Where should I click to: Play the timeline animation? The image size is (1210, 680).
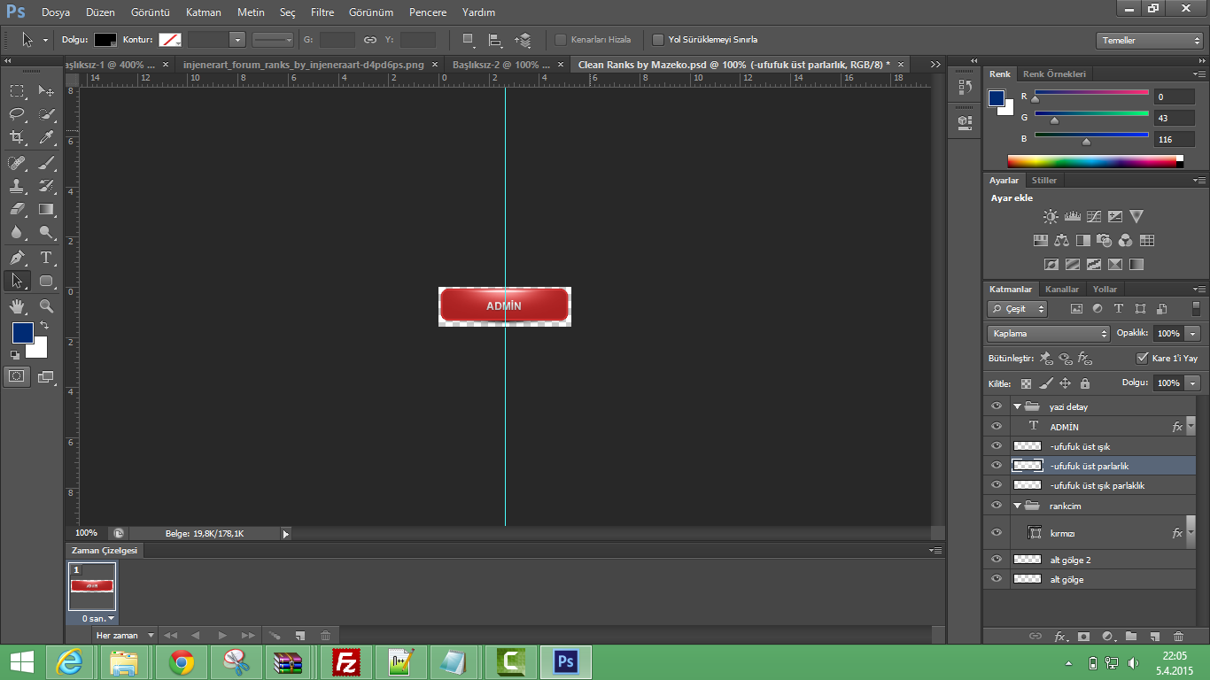(222, 636)
